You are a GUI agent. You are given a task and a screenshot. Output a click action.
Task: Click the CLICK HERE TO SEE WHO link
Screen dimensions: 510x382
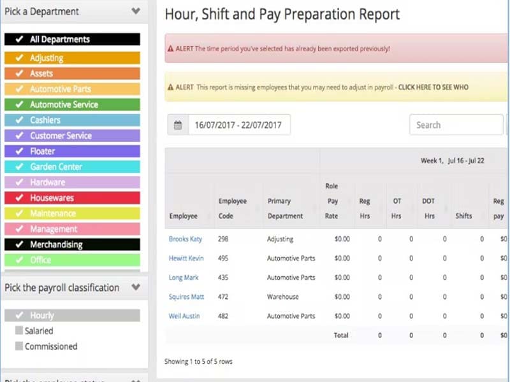[433, 87]
